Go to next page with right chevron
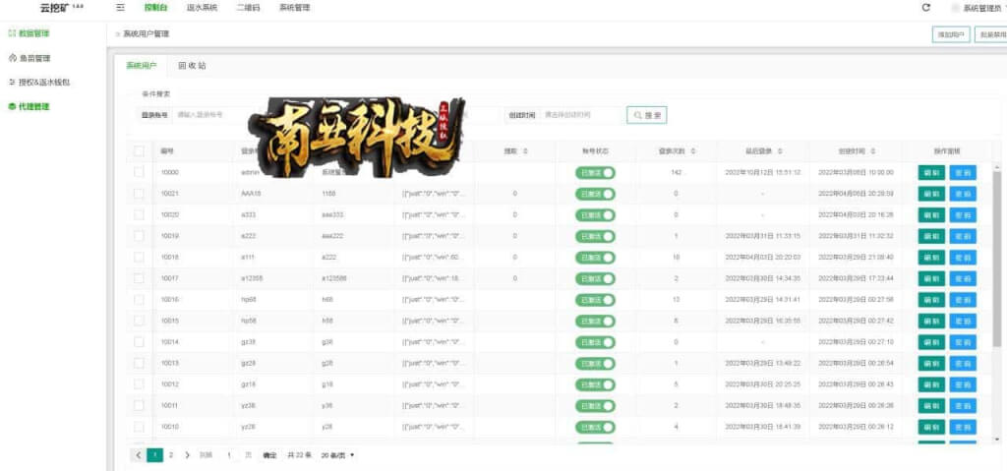 pyautogui.click(x=187, y=455)
